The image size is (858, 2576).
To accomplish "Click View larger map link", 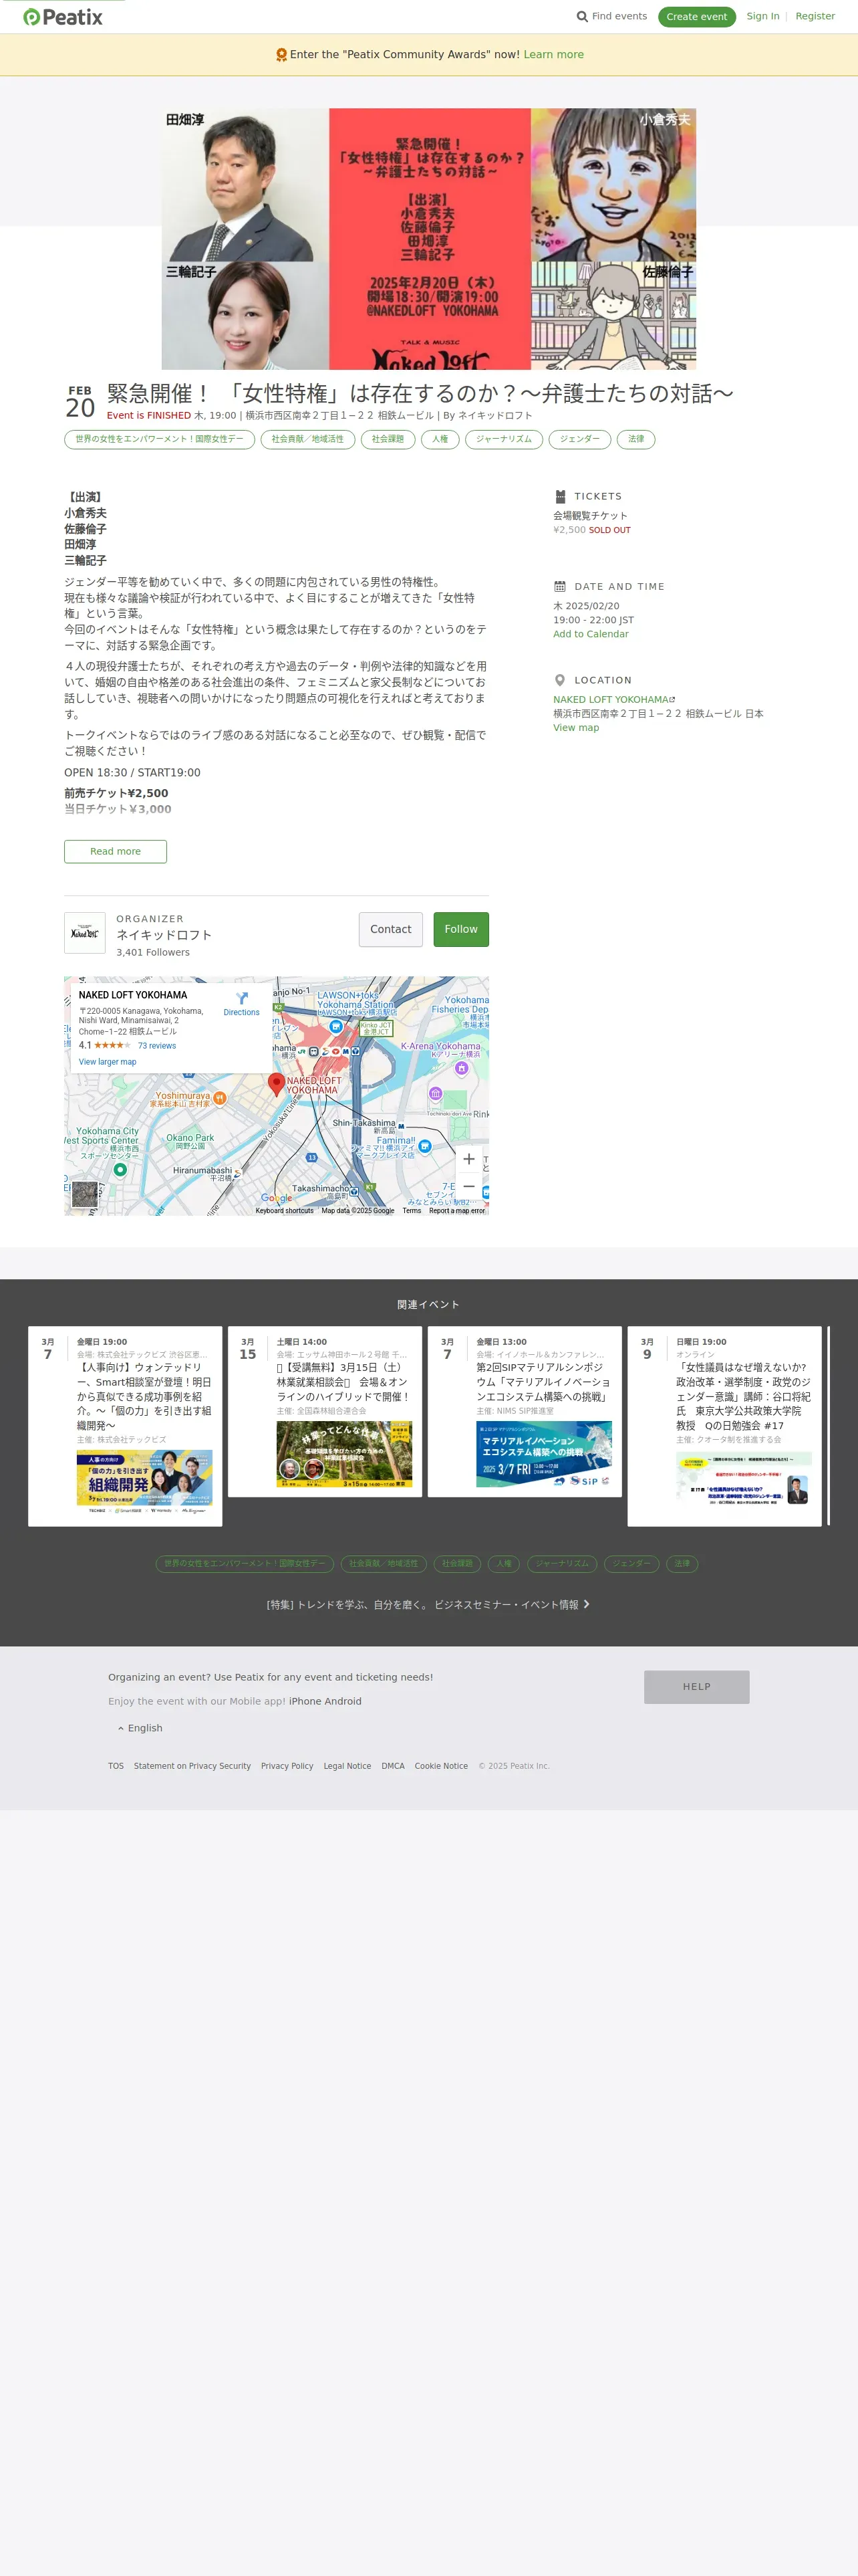I will [x=108, y=1062].
